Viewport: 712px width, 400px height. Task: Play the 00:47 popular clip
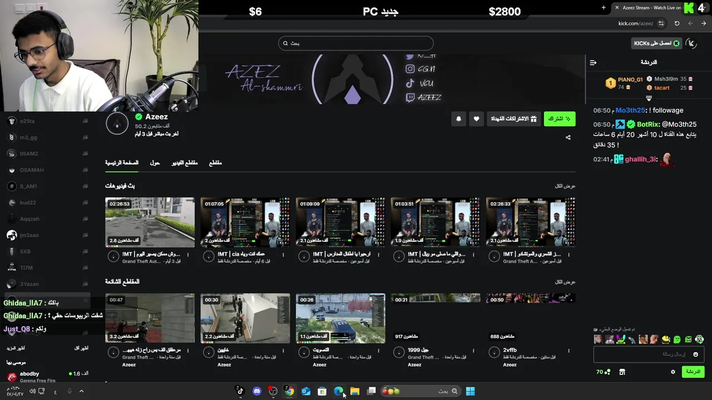(x=150, y=318)
